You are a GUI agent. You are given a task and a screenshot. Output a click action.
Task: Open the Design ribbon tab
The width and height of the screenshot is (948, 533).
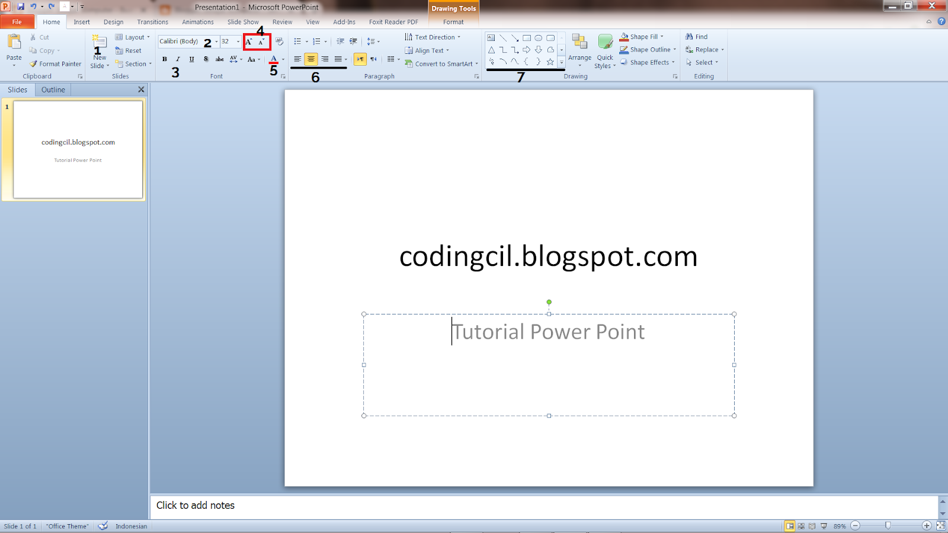click(114, 22)
